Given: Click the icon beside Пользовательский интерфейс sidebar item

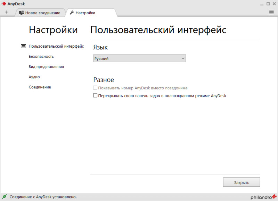Looking at the screenshot, I should pos(23,46).
